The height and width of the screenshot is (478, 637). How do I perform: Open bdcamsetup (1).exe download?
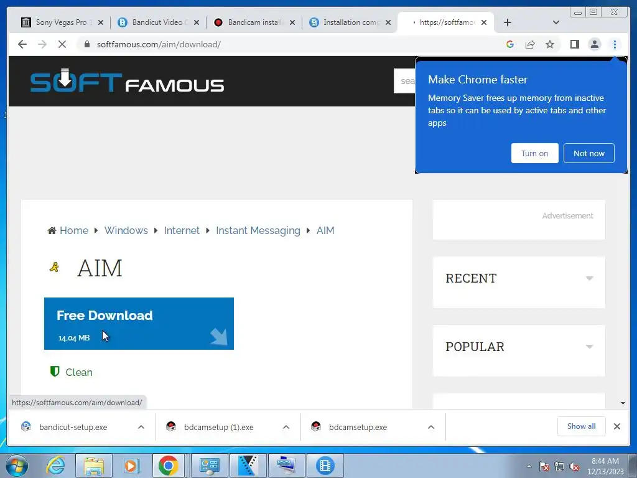click(x=218, y=427)
